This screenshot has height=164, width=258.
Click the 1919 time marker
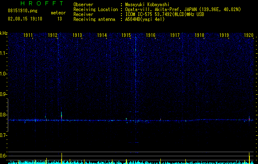(224, 35)
